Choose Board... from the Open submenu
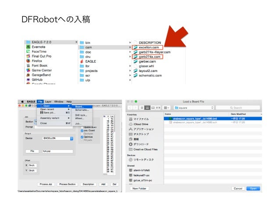This screenshot has height=210, width=280. 82,107
